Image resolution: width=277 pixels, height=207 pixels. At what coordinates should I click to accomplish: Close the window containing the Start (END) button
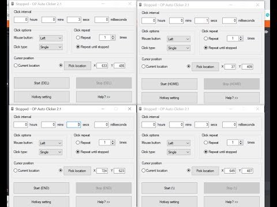pos(130,109)
